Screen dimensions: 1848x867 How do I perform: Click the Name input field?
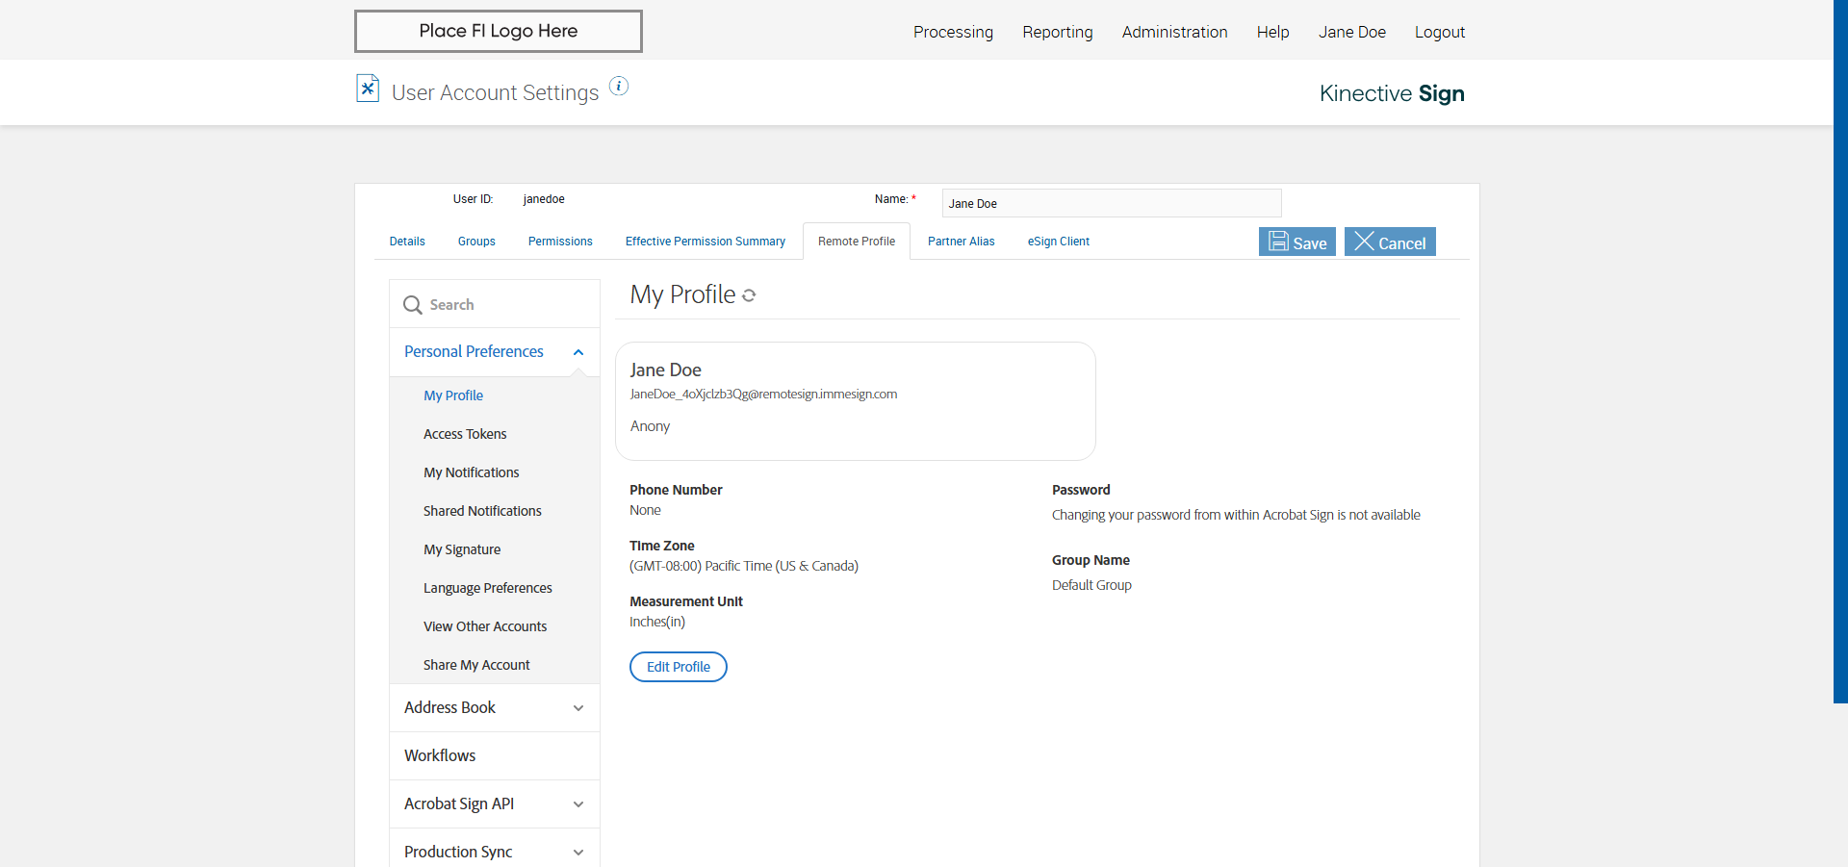coord(1111,203)
